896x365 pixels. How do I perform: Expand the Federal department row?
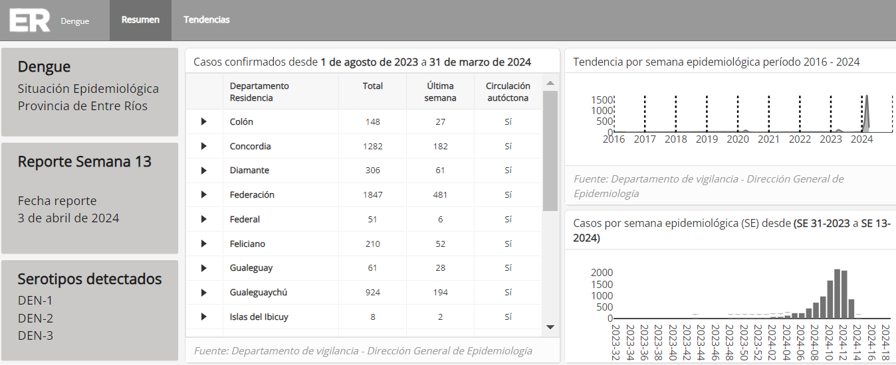[x=204, y=219]
